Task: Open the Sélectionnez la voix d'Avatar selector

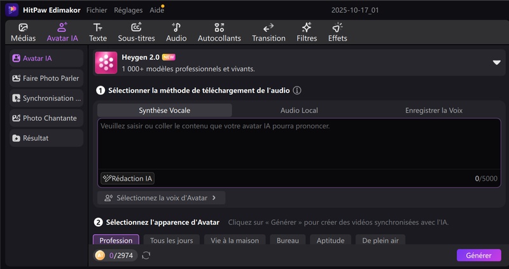Action: [x=162, y=198]
